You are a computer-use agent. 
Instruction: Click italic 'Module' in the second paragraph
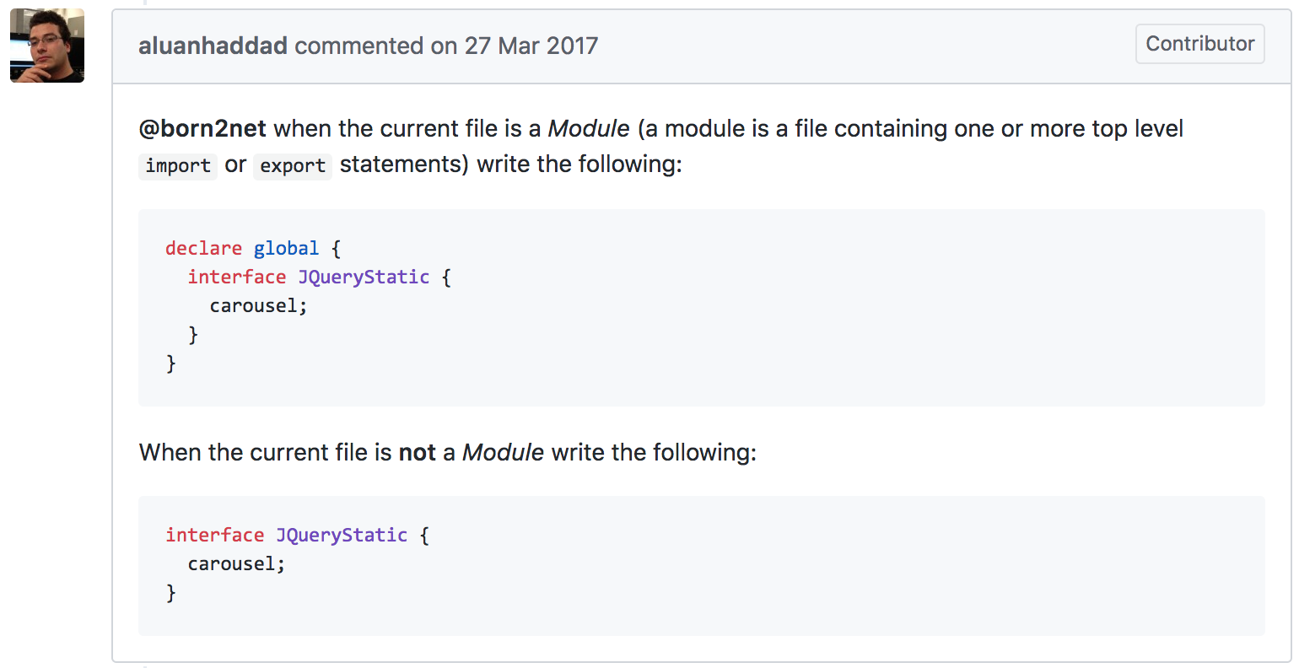click(503, 452)
